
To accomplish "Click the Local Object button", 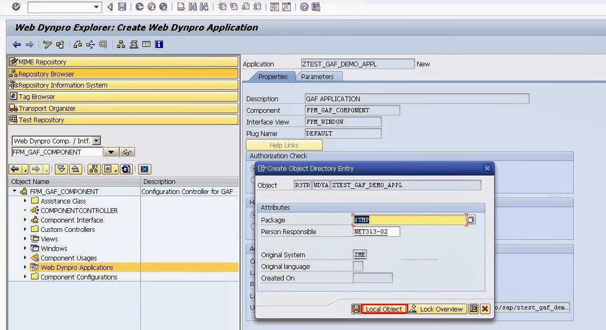I will (x=384, y=309).
